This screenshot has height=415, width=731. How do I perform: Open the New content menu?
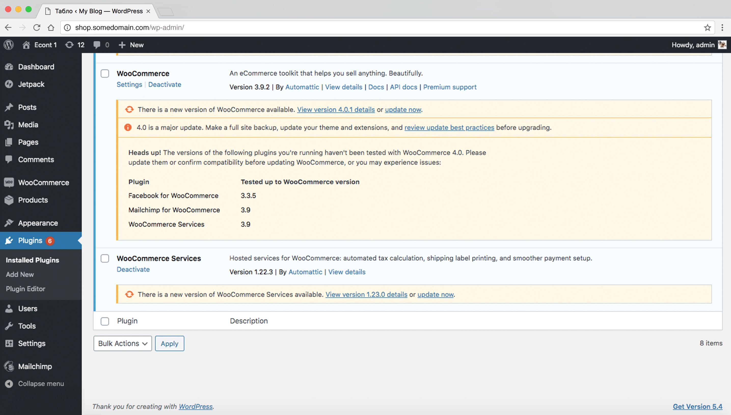coord(131,45)
